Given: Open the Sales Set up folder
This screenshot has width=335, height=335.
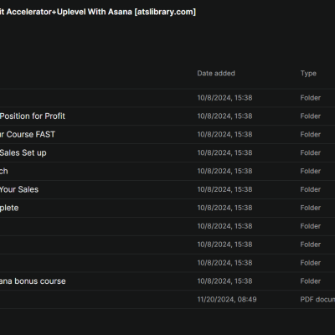Looking at the screenshot, I should (23, 153).
